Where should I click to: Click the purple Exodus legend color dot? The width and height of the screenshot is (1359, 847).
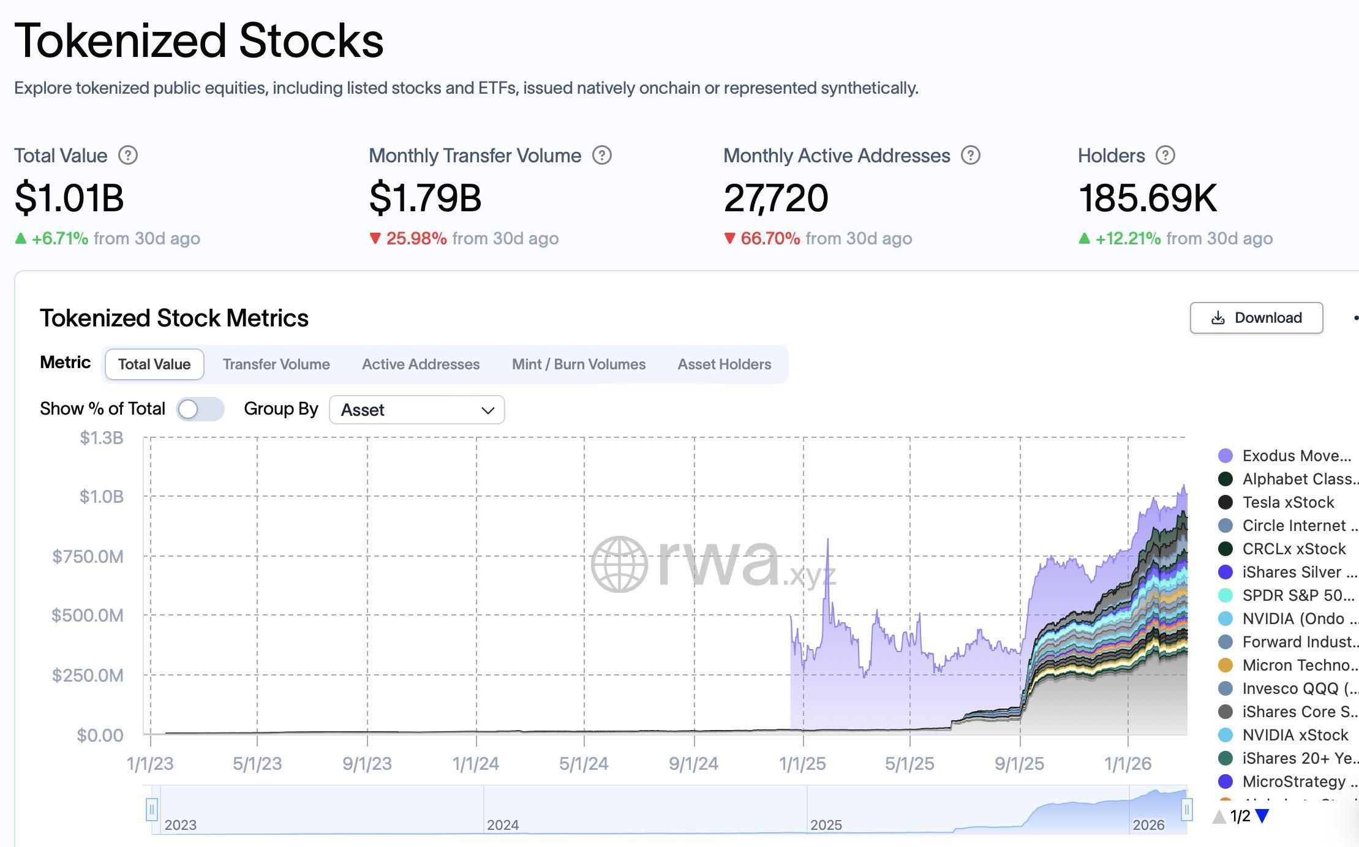(1224, 455)
